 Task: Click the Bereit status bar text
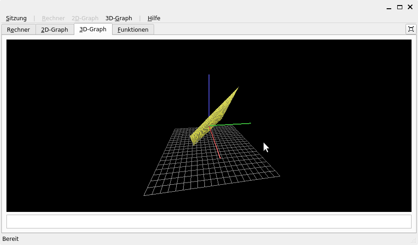coord(11,239)
